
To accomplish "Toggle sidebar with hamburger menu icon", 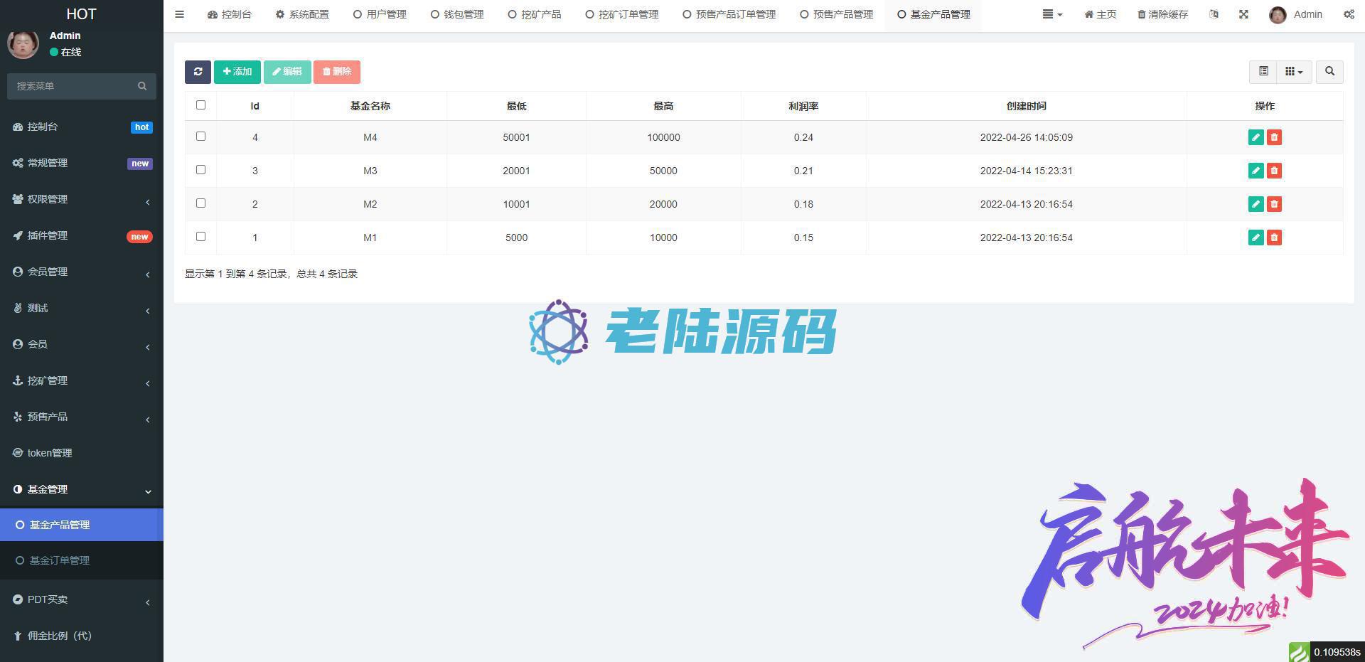I will [x=179, y=14].
